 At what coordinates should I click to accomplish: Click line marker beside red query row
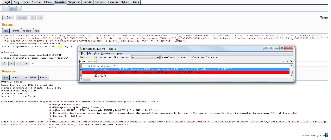[x=81, y=73]
